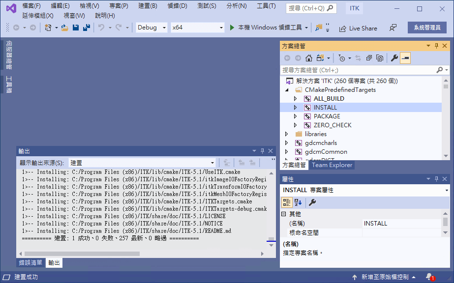This screenshot has width=454, height=283.
Task: Click notifications bell in status bar
Action: 430,277
